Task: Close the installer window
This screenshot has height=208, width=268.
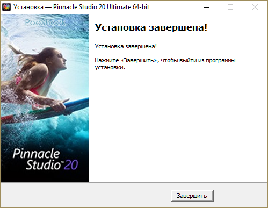Action: click(255, 7)
